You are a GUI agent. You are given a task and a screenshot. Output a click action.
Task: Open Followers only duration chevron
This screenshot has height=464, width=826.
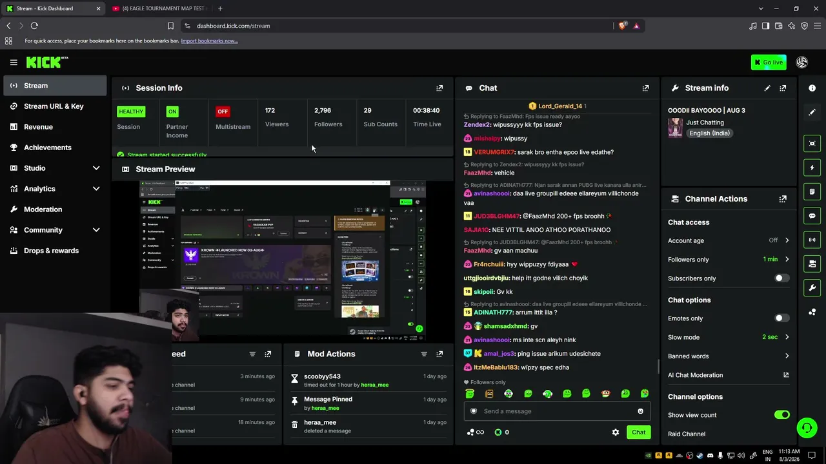click(x=787, y=260)
